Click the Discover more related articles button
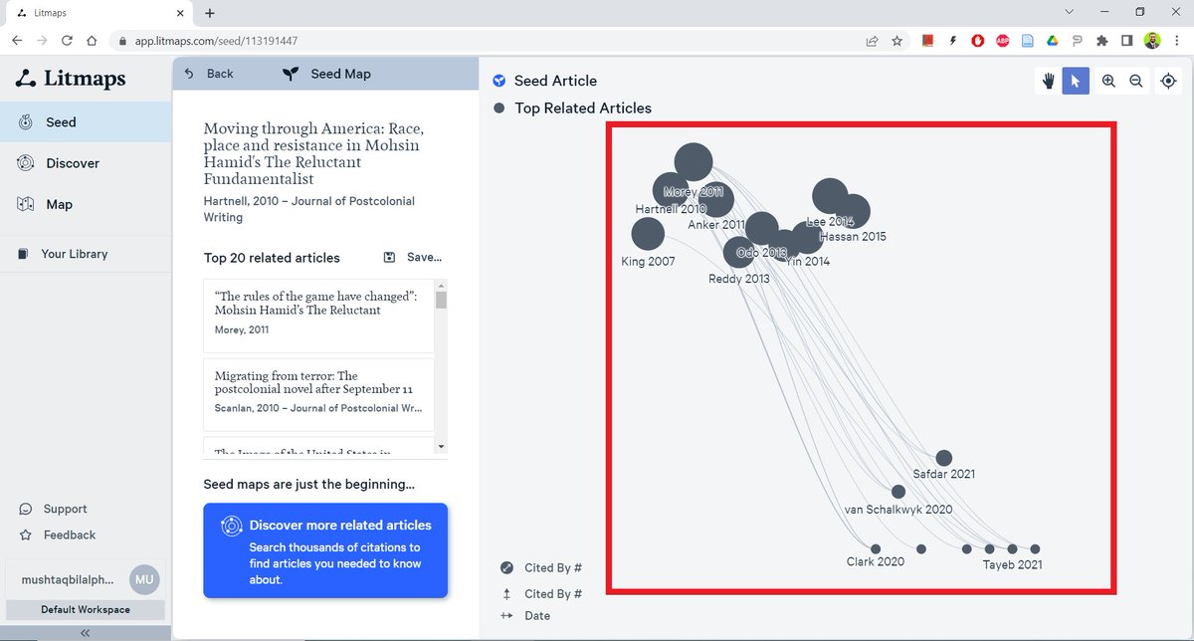The height and width of the screenshot is (641, 1194). point(325,549)
